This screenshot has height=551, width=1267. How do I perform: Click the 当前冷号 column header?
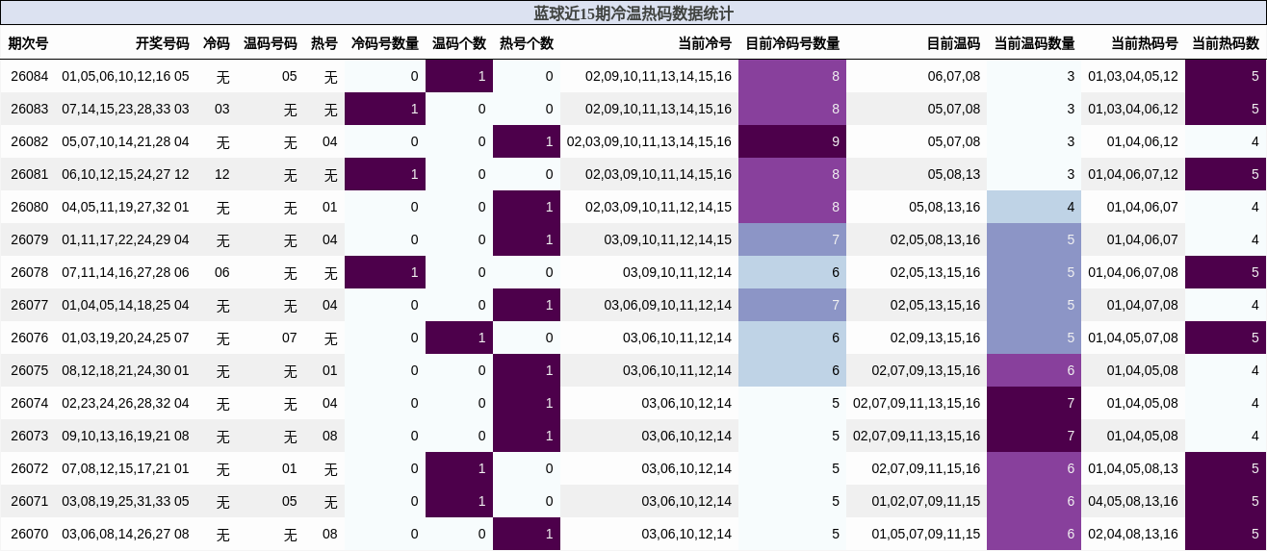(x=705, y=43)
